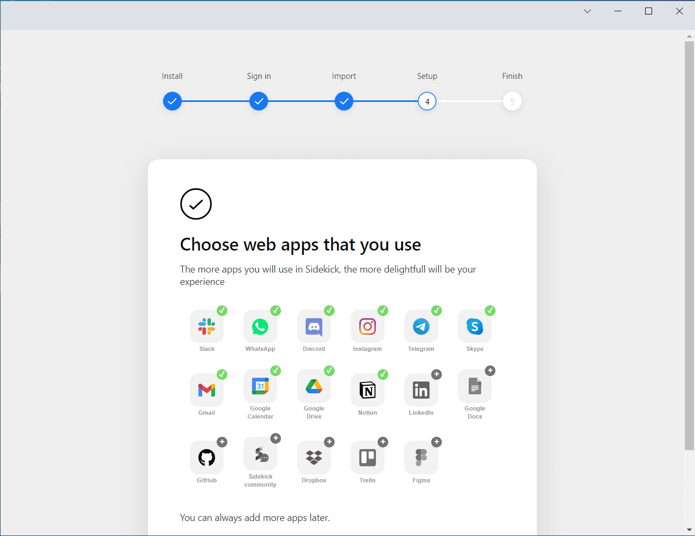The image size is (695, 536).
Task: Click the scrollbar down arrow
Action: 689,530
